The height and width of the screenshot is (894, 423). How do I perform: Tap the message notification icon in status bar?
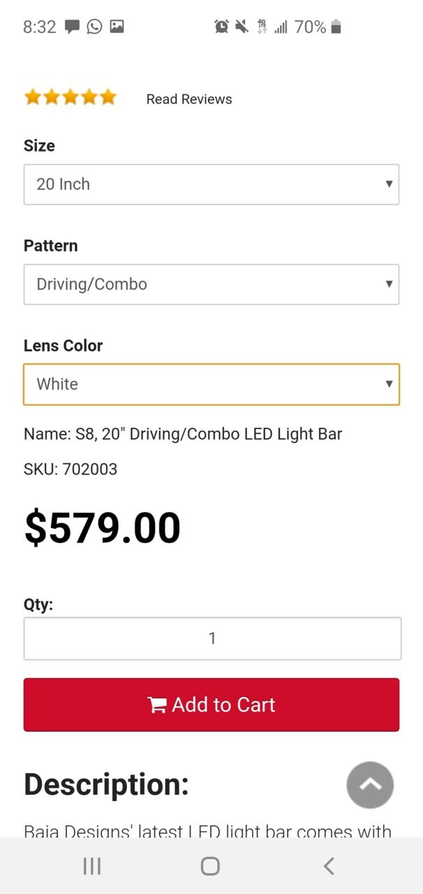(x=72, y=27)
